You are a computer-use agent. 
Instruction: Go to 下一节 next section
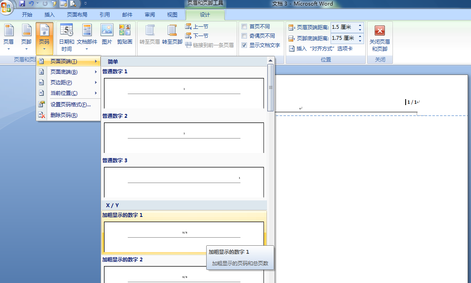197,36
